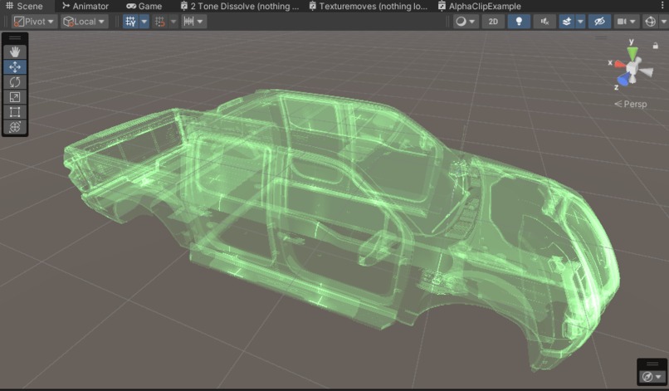Open the shading draw mode dropdown
This screenshot has width=669, height=391.
466,22
